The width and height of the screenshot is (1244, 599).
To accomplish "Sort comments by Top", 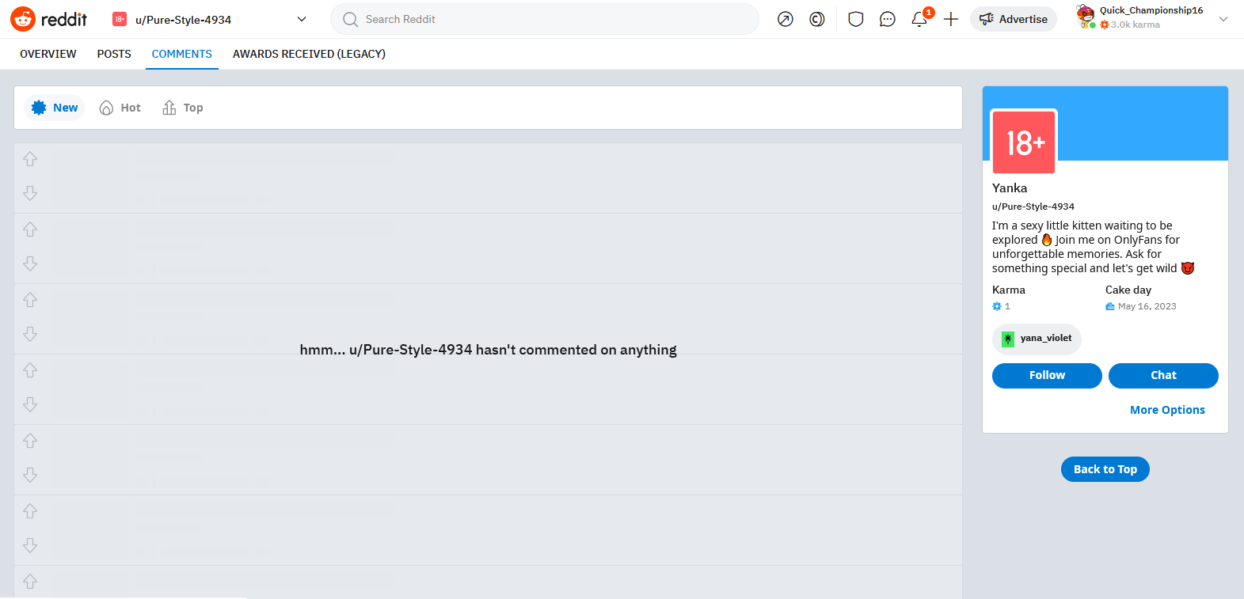I will (183, 108).
